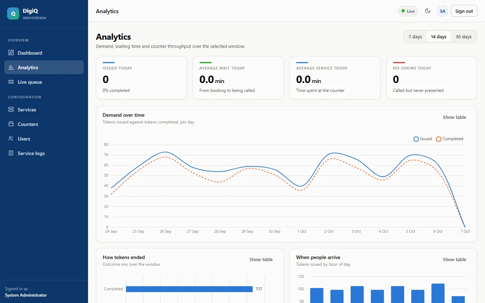Toggle the Issued series in legend
Screen dimensions: 485x303
coord(423,139)
